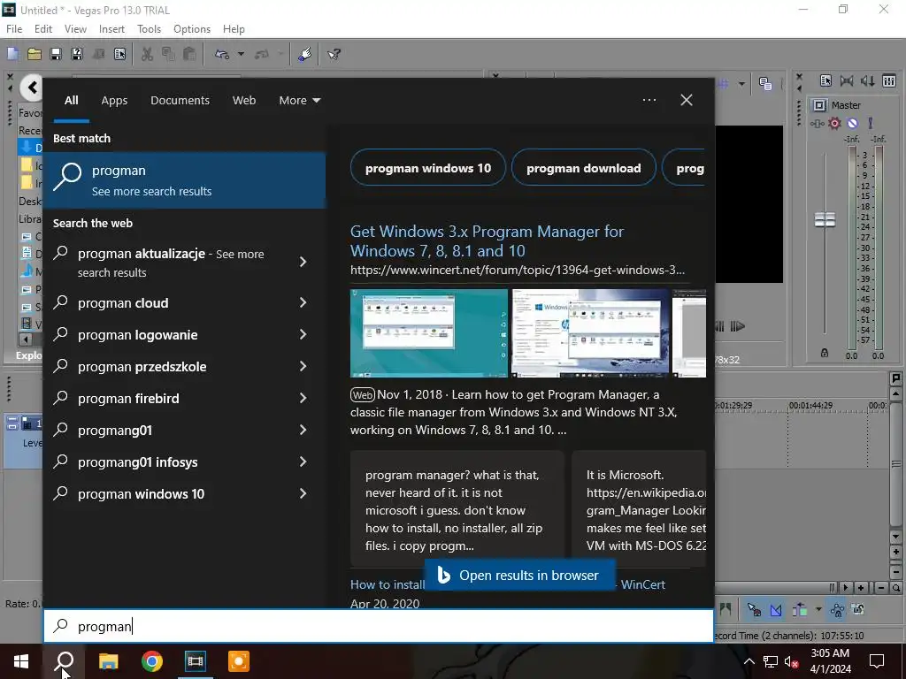Toggle Automatic Crossfades icon
The height and width of the screenshot is (679, 906).
(x=775, y=610)
